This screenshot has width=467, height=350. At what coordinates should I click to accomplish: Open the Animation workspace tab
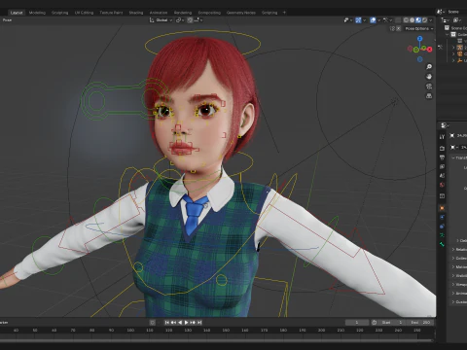(159, 13)
